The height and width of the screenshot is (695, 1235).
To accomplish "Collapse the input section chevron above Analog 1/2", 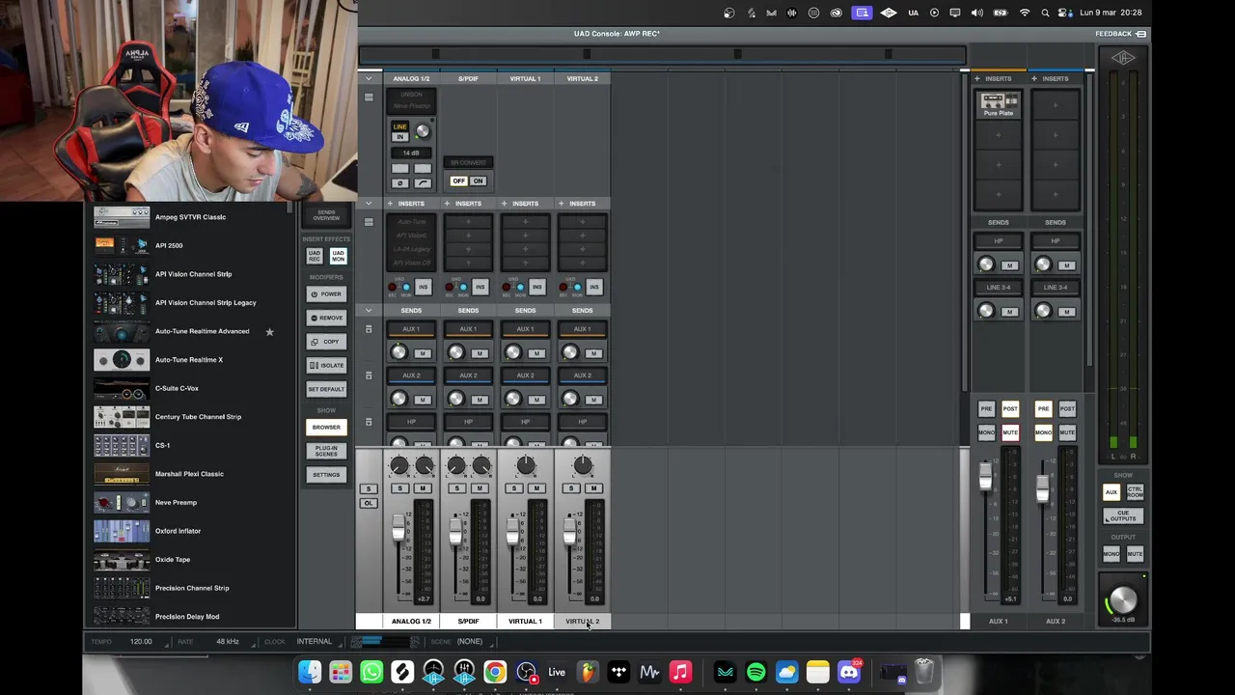I will tap(369, 78).
